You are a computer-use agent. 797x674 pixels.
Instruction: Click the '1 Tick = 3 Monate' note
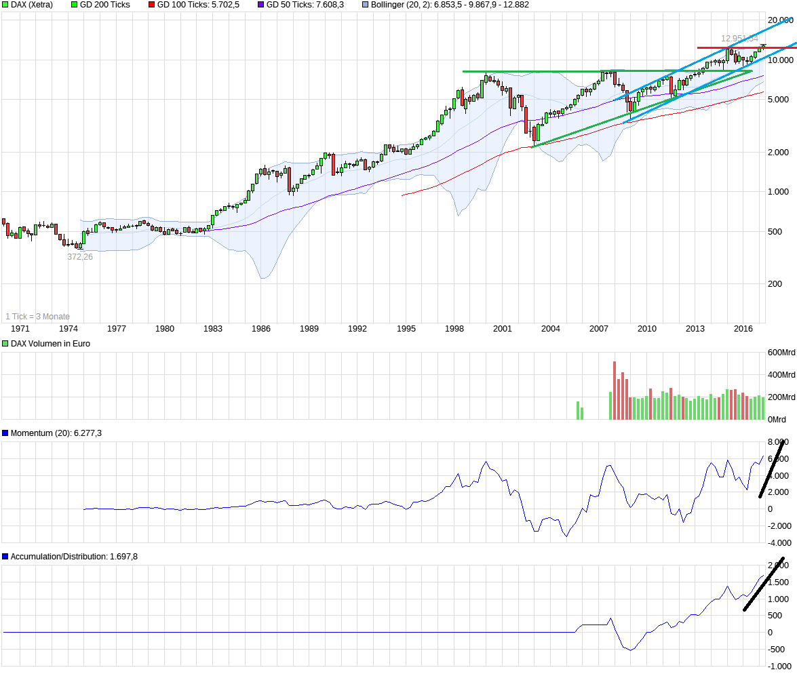pos(37,316)
